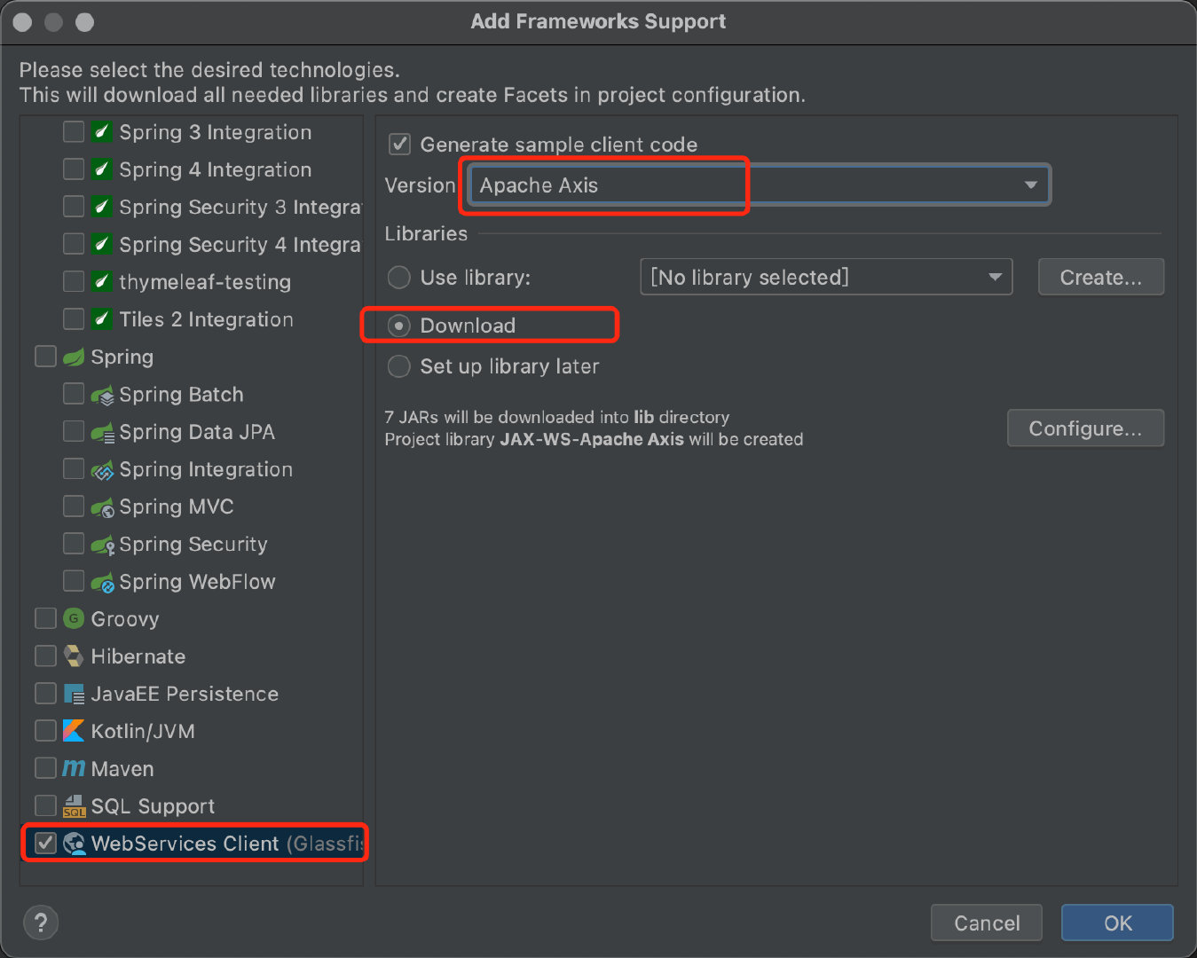Click the Groovy framework icon
This screenshot has width=1197, height=958.
point(74,618)
